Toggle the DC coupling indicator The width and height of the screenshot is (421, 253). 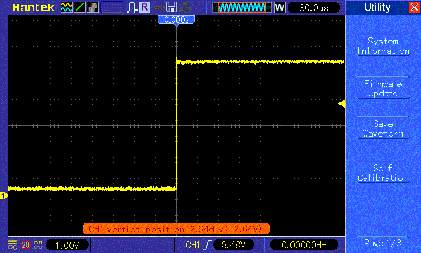pos(12,245)
